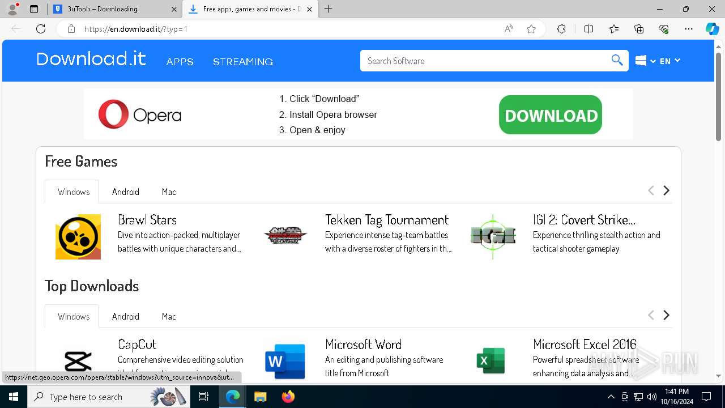Open the Windows Start menu
This screenshot has height=408, width=725.
tap(14, 397)
